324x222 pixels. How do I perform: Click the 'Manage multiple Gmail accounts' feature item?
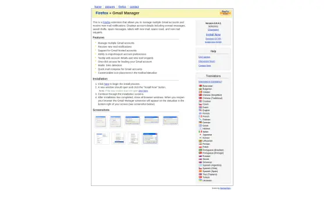coord(116,43)
